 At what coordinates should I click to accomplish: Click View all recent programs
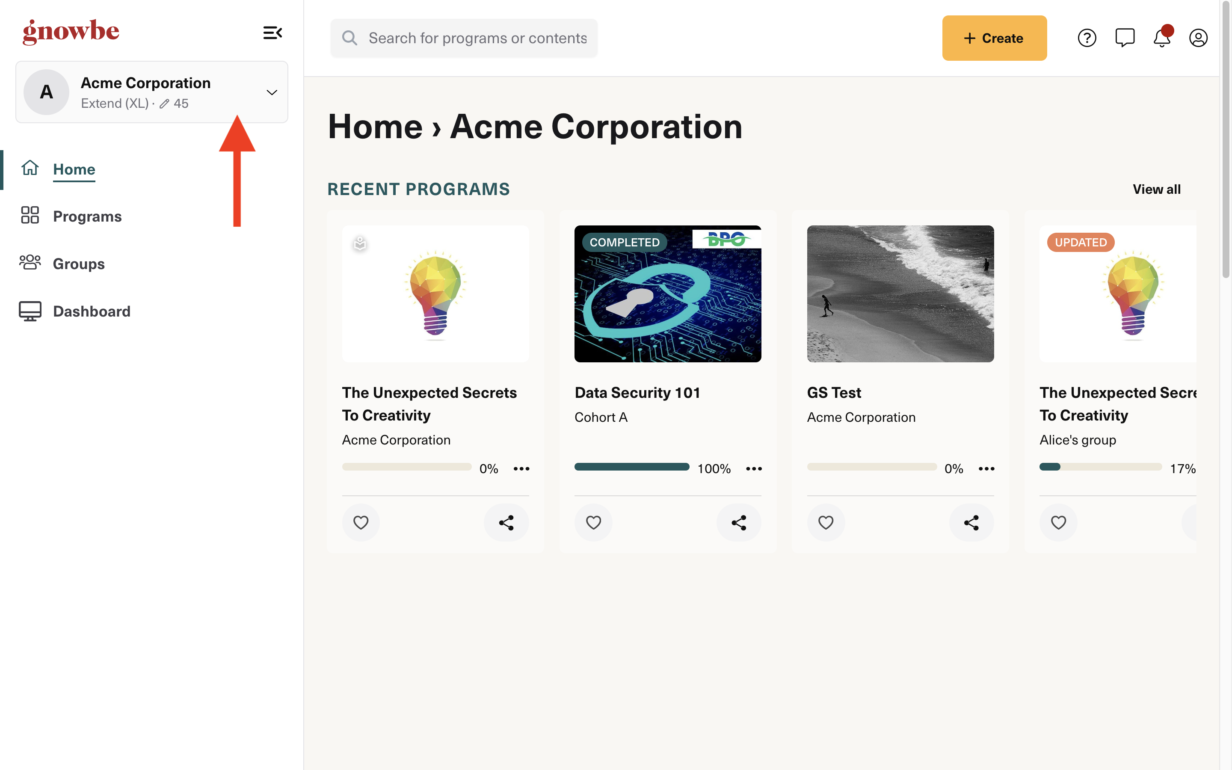click(1156, 190)
